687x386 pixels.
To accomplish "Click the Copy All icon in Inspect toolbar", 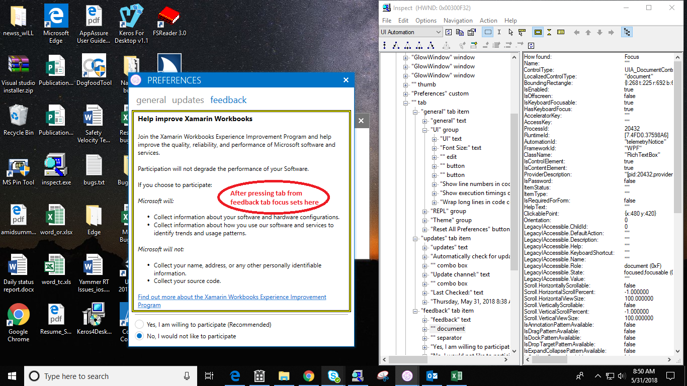I will click(459, 32).
